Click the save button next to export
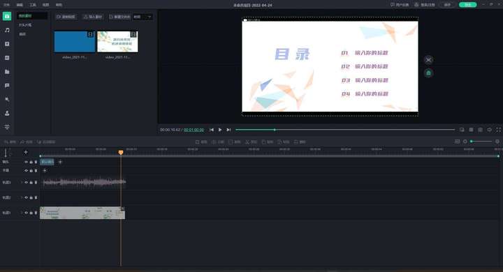The width and height of the screenshot is (503, 272). [x=448, y=5]
